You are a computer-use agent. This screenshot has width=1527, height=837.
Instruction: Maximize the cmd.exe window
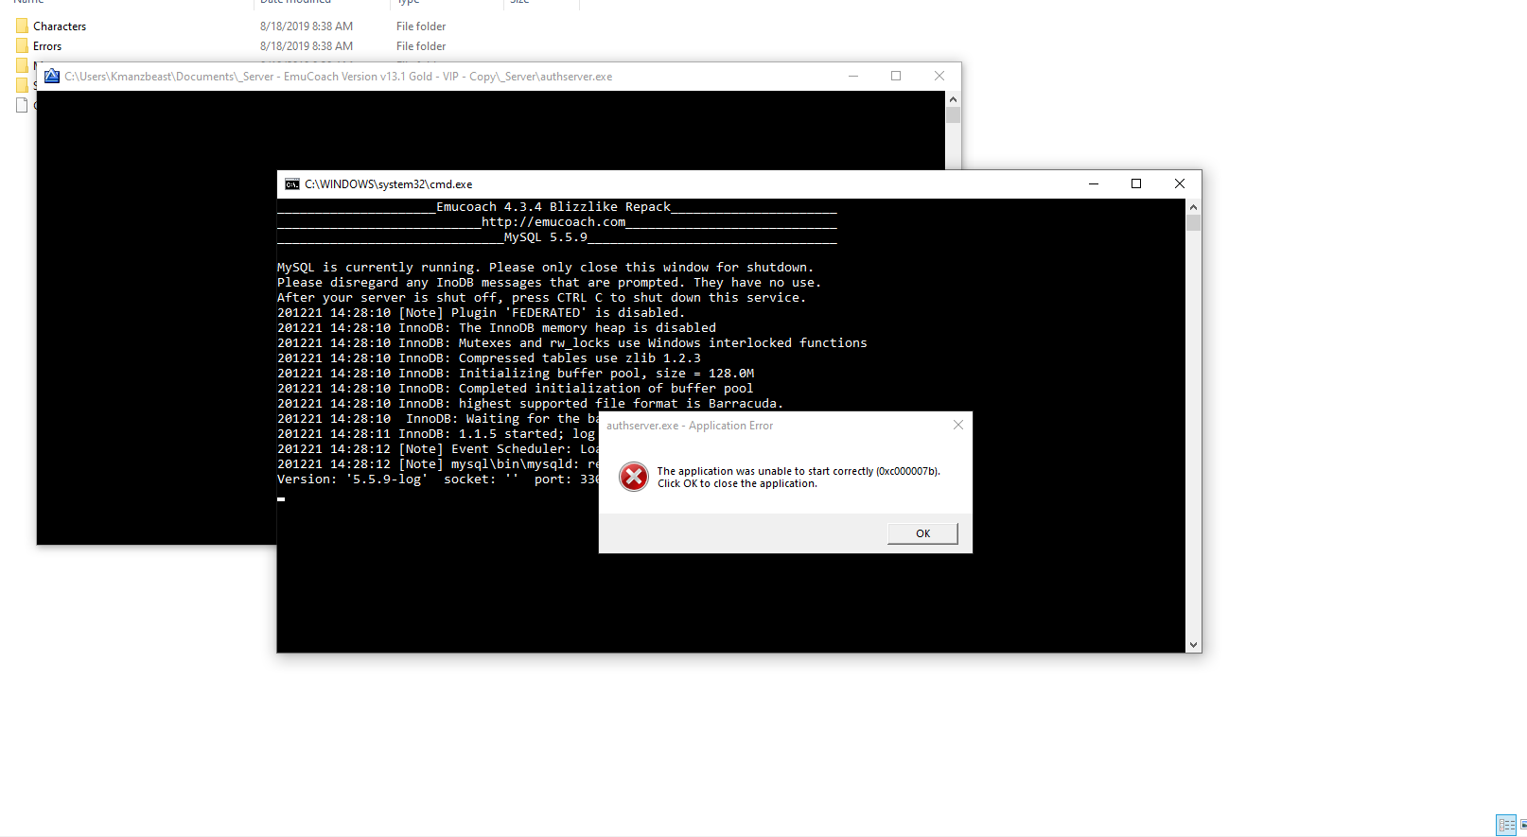click(x=1136, y=183)
